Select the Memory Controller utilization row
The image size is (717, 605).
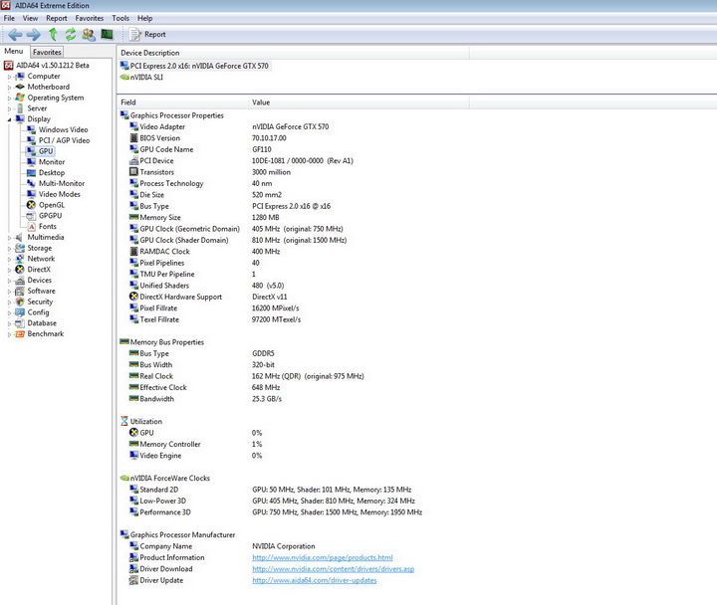[x=196, y=444]
